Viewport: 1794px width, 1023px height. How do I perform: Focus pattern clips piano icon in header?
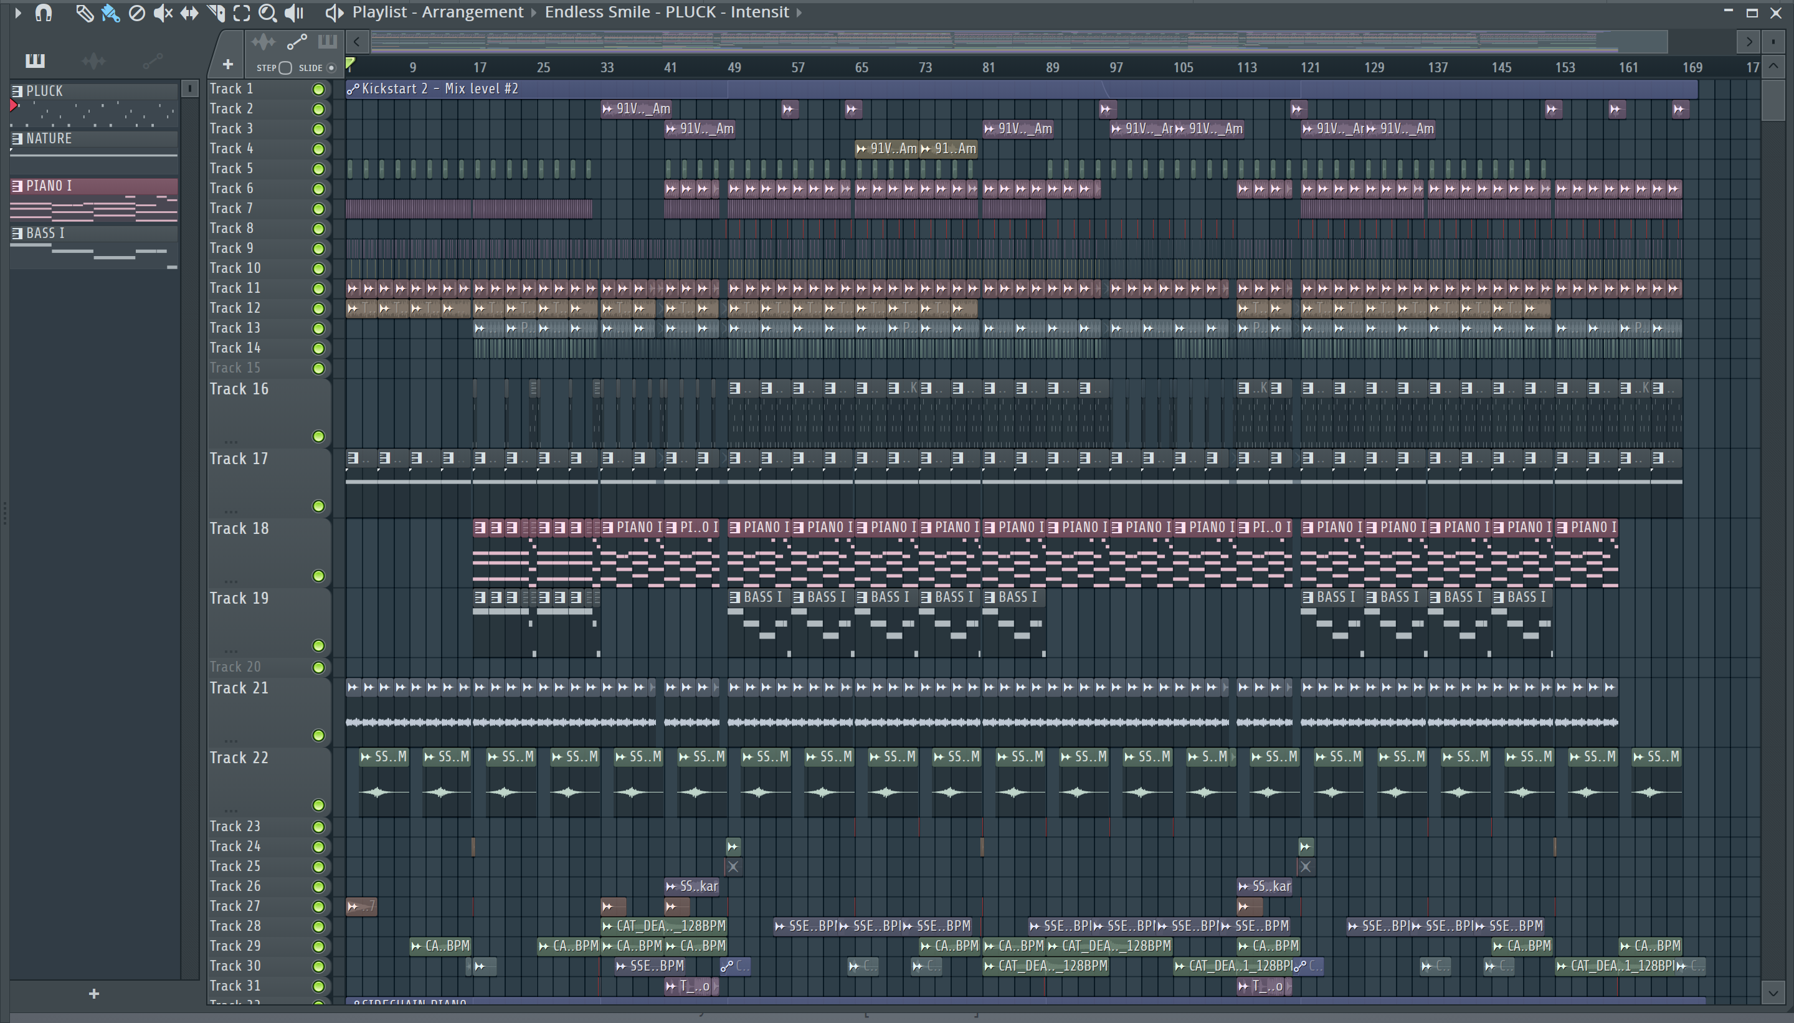tap(327, 42)
